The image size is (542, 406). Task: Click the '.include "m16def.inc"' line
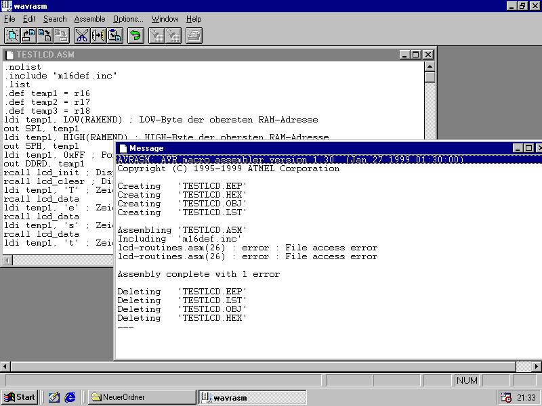point(60,76)
